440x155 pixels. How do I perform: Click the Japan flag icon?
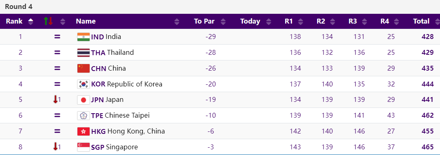tap(84, 100)
